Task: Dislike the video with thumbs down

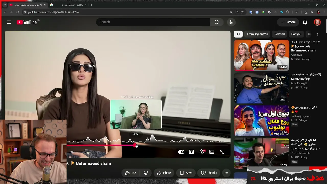Action: (x=146, y=173)
